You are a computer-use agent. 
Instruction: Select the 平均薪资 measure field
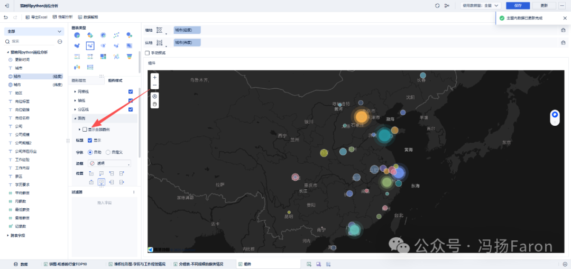(x=22, y=193)
